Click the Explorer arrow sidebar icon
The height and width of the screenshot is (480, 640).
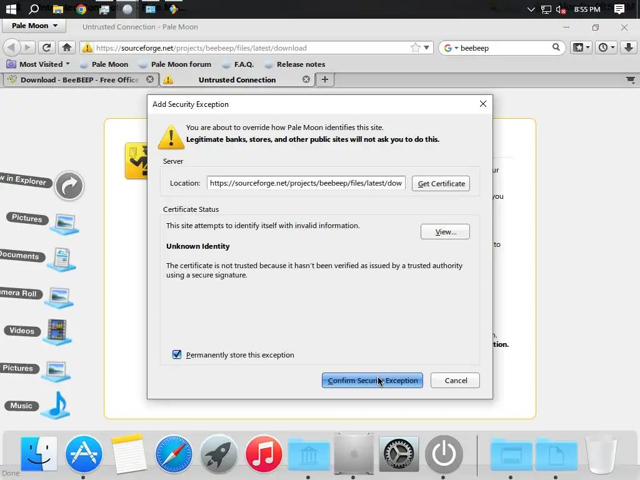(x=69, y=186)
